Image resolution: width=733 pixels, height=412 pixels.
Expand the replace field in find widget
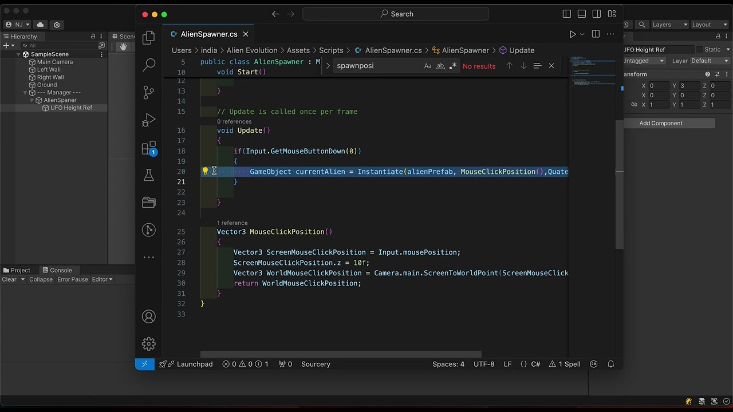coord(328,66)
